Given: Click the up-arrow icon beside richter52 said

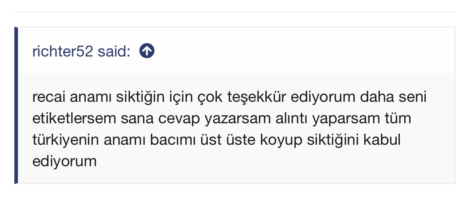Looking at the screenshot, I should tap(147, 51).
